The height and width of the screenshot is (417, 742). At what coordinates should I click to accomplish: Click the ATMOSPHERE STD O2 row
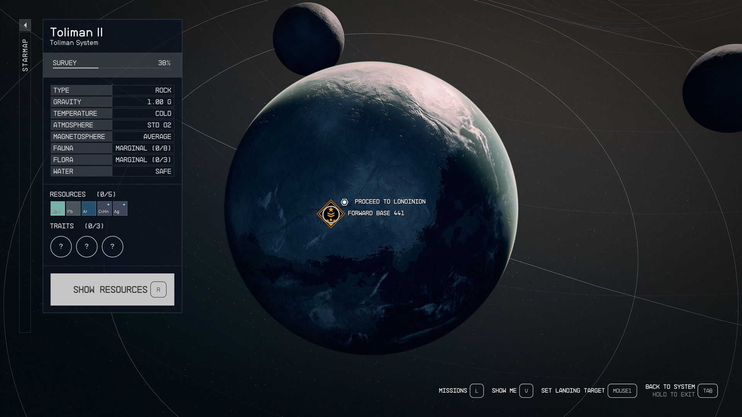[x=112, y=125]
